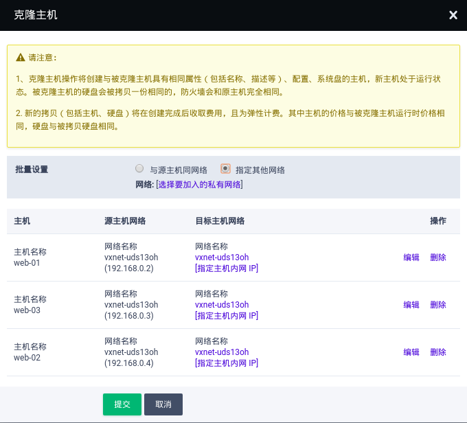The width and height of the screenshot is (467, 423).
Task: Select 与源主机同网络 radio option
Action: coord(140,169)
